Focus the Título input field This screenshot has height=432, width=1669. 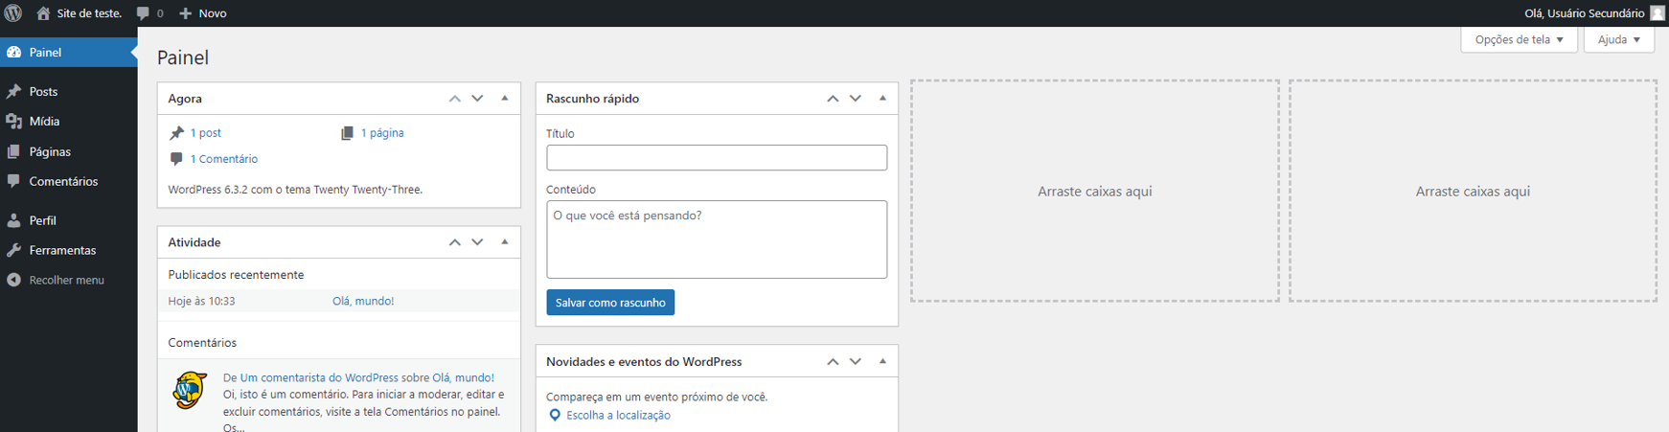pos(717,158)
